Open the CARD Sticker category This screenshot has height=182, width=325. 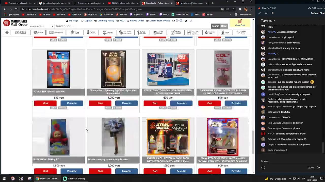pyautogui.click(x=158, y=32)
